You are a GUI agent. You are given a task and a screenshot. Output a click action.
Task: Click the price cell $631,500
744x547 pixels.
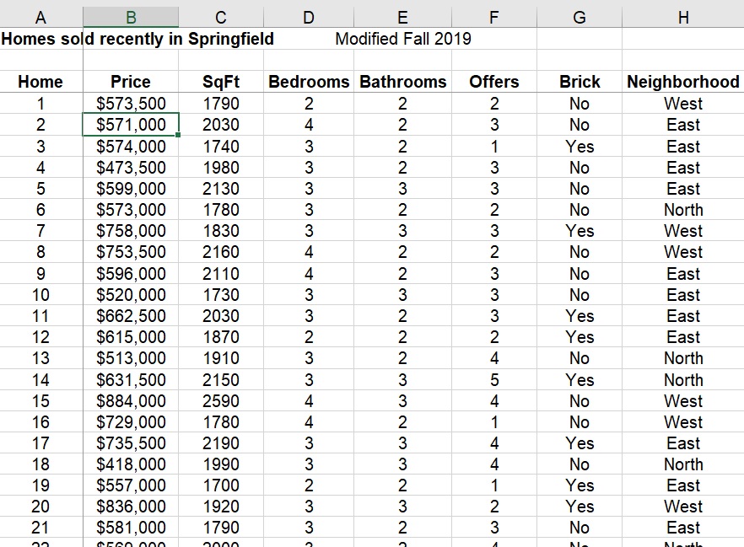[x=131, y=379]
